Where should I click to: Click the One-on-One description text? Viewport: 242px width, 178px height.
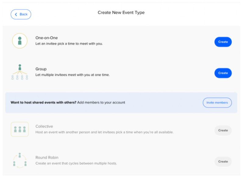click(x=69, y=44)
